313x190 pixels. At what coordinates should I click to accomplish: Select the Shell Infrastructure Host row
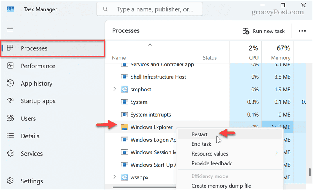tap(206, 77)
